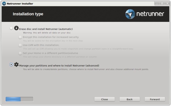Tick Use LVM with this installation
The image size is (171, 106).
point(20,45)
